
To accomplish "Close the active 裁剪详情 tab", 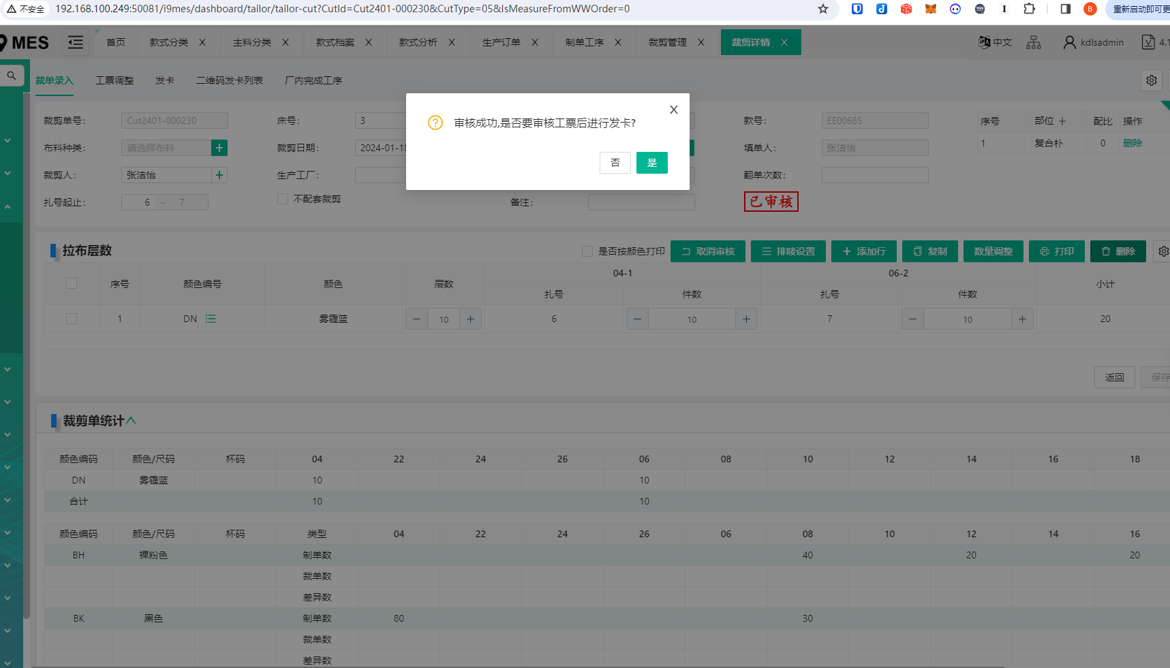I will click(784, 42).
